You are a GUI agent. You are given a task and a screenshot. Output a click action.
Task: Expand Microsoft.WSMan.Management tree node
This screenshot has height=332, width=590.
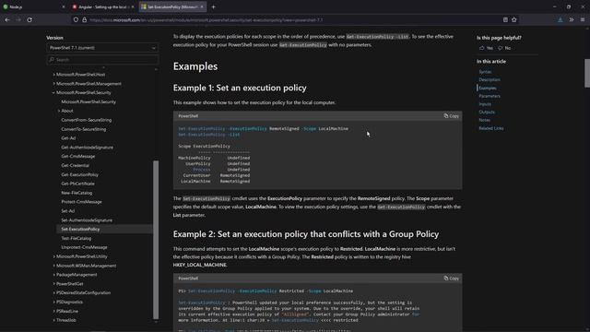click(53, 266)
